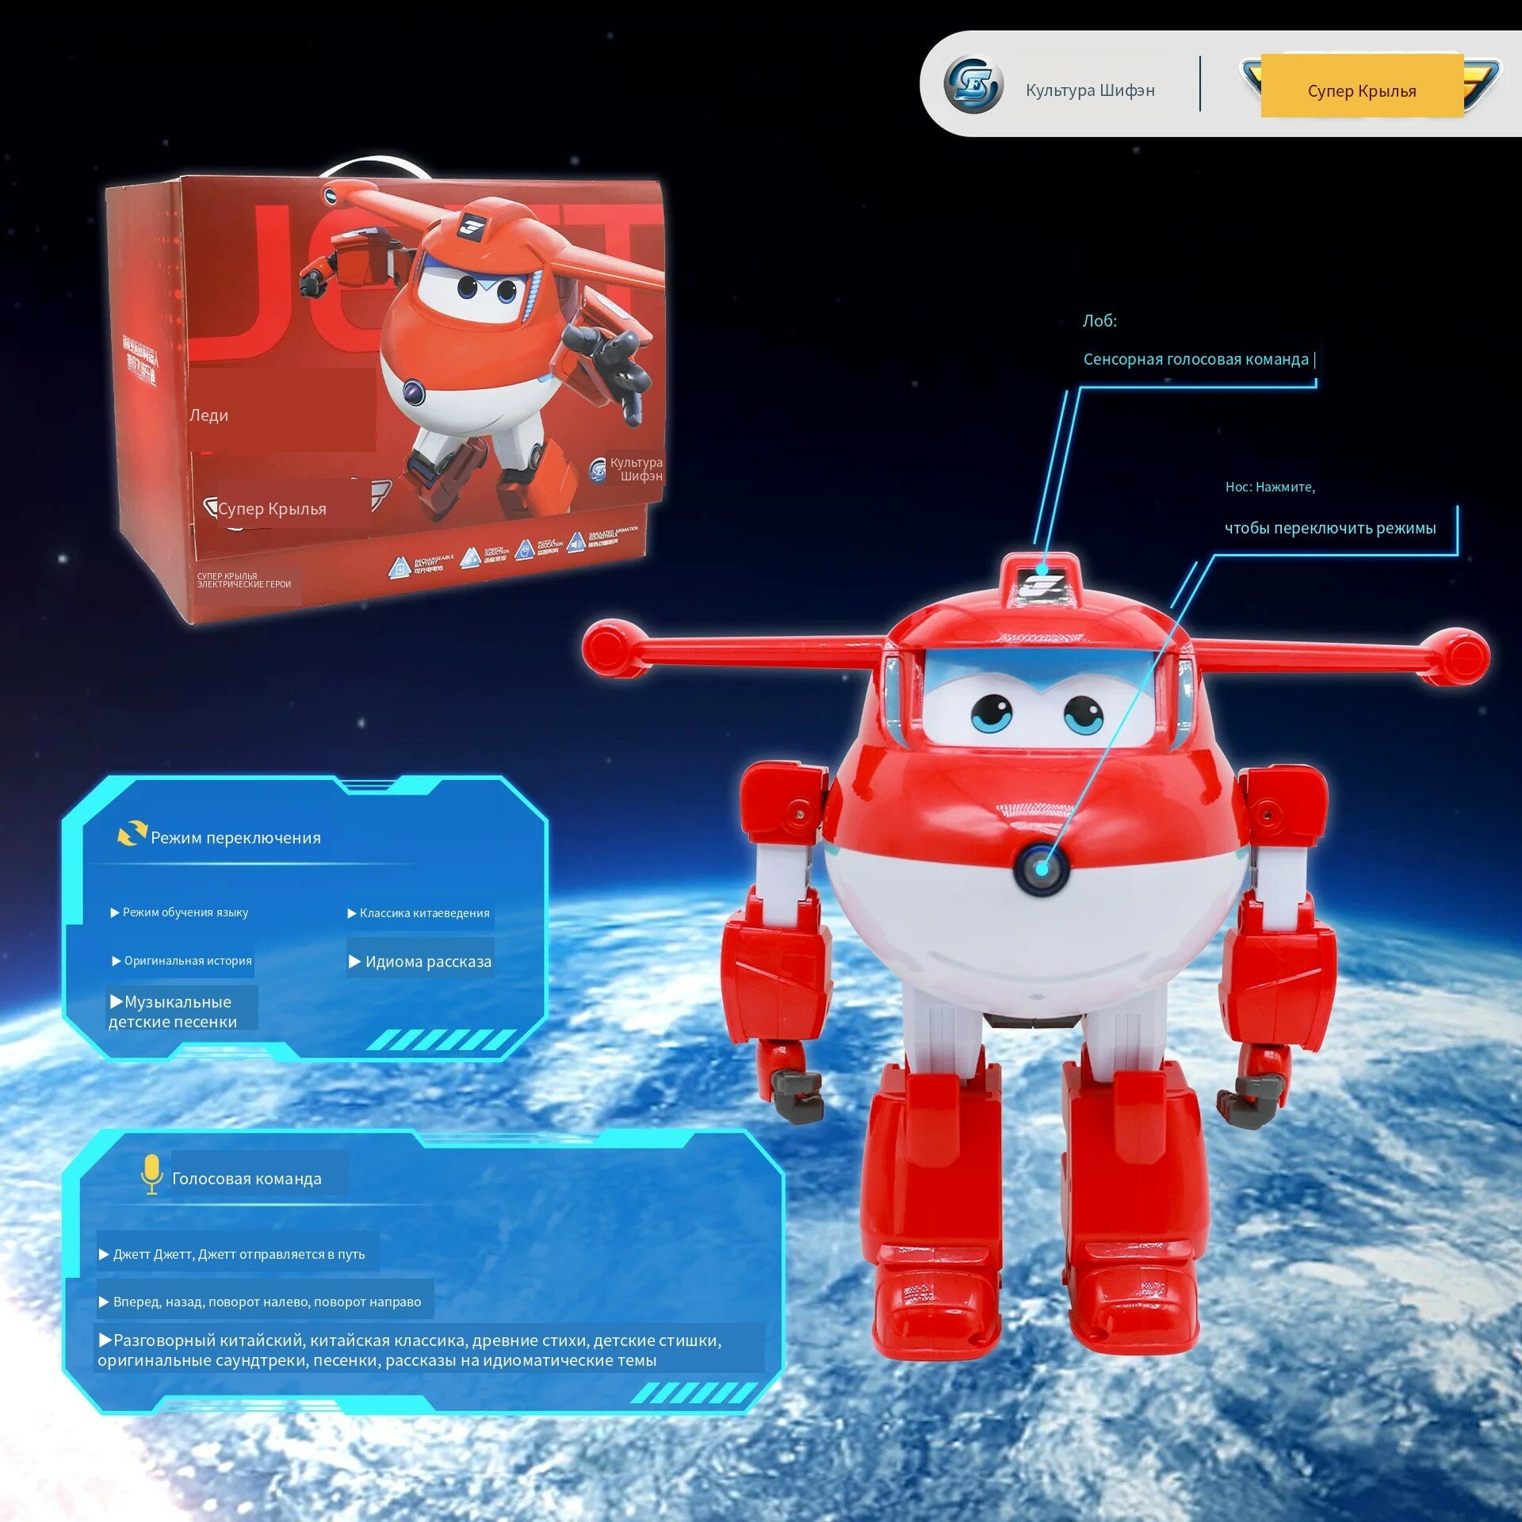Click the arrow before Оригинальная история
1522x1522 pixels.
[x=117, y=962]
